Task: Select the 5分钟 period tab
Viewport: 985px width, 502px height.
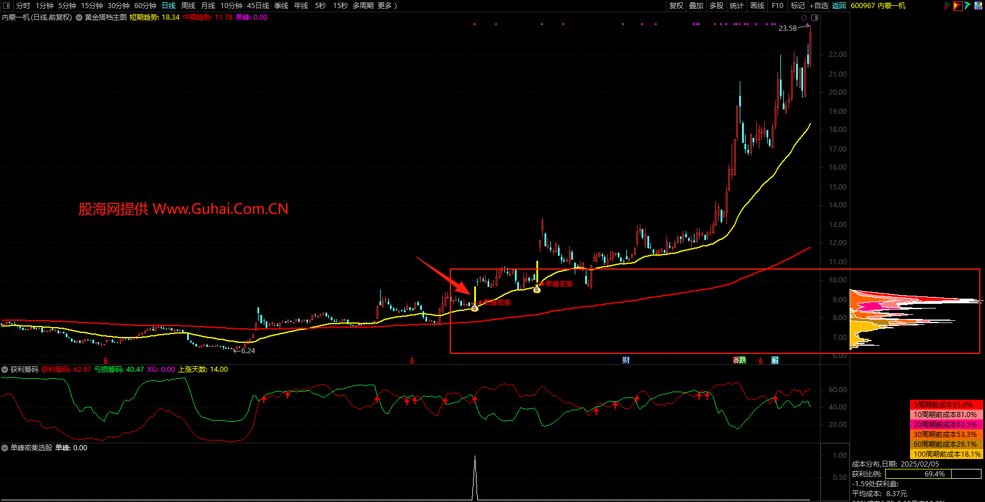Action: coord(67,6)
